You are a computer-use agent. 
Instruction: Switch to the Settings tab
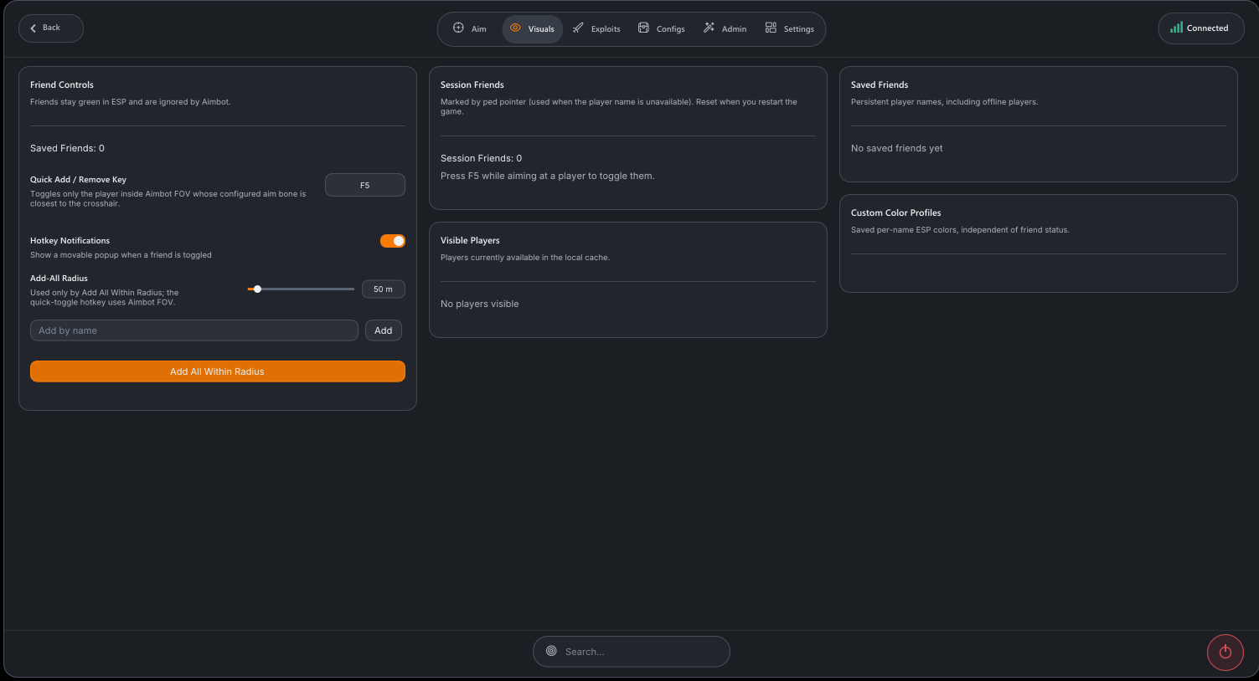(x=789, y=28)
